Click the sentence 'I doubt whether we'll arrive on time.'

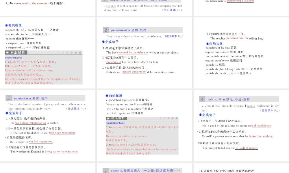pyautogui.click(x=29, y=70)
